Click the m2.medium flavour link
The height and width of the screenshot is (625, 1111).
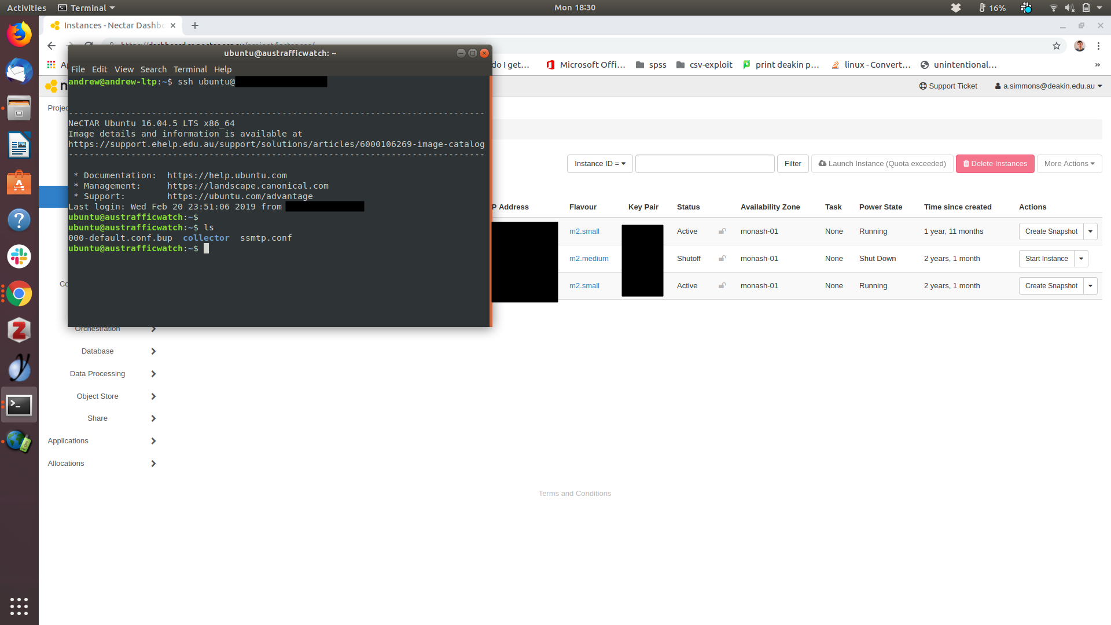588,259
